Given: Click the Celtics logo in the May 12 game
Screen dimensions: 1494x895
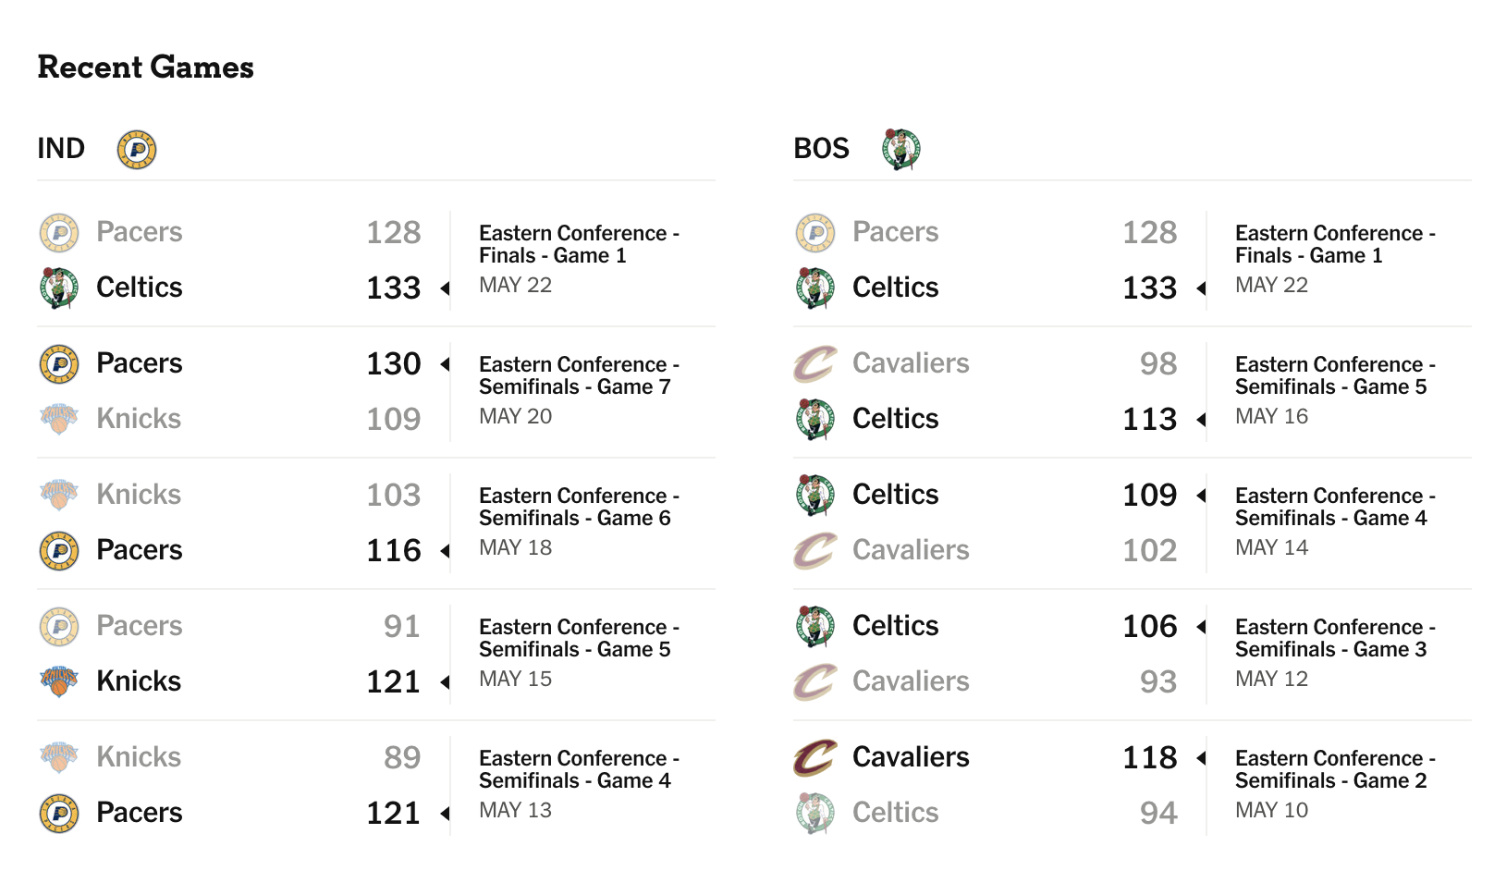Looking at the screenshot, I should (x=815, y=626).
